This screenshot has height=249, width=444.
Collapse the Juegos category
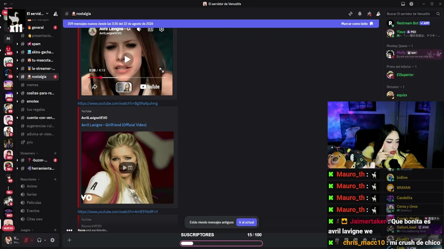(27, 230)
